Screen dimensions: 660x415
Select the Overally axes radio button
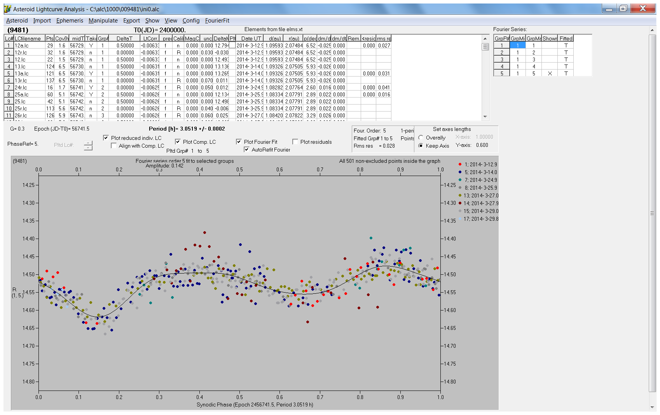[x=421, y=138]
